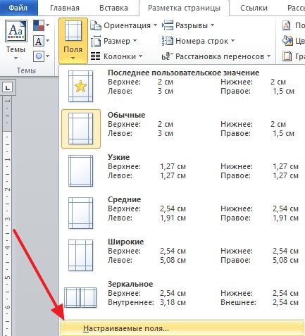Click the Номера строк icon

[168, 41]
